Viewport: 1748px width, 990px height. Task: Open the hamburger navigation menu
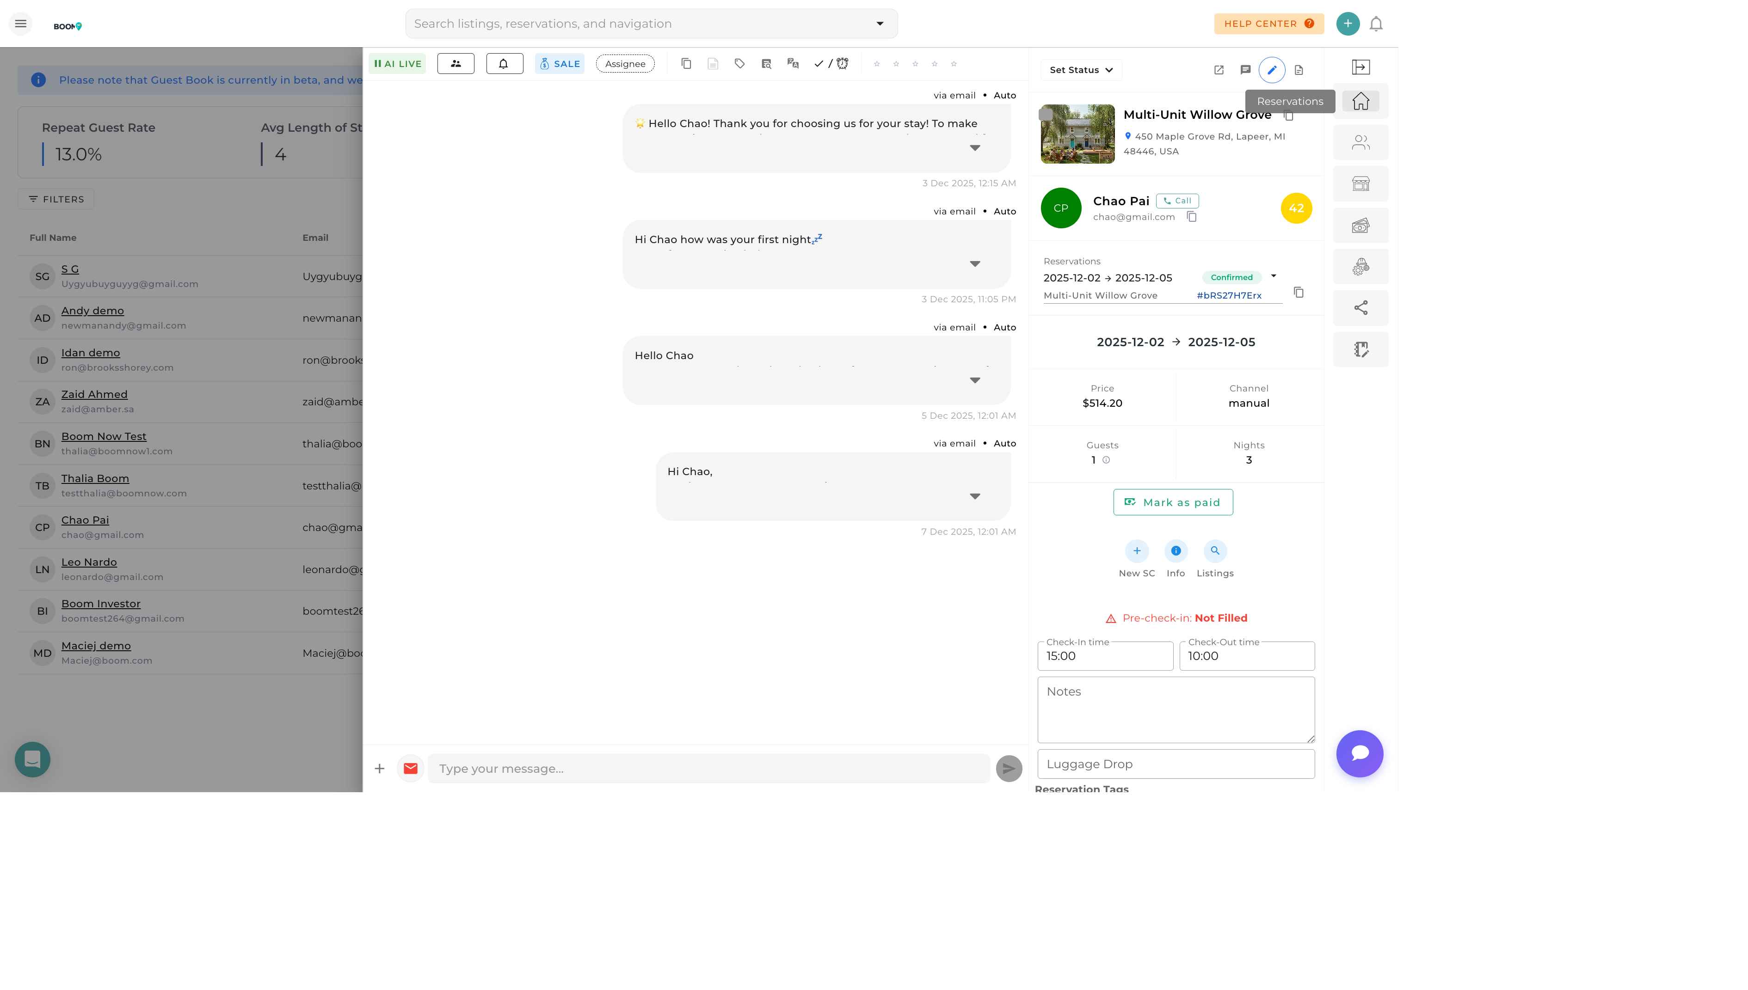tap(20, 23)
